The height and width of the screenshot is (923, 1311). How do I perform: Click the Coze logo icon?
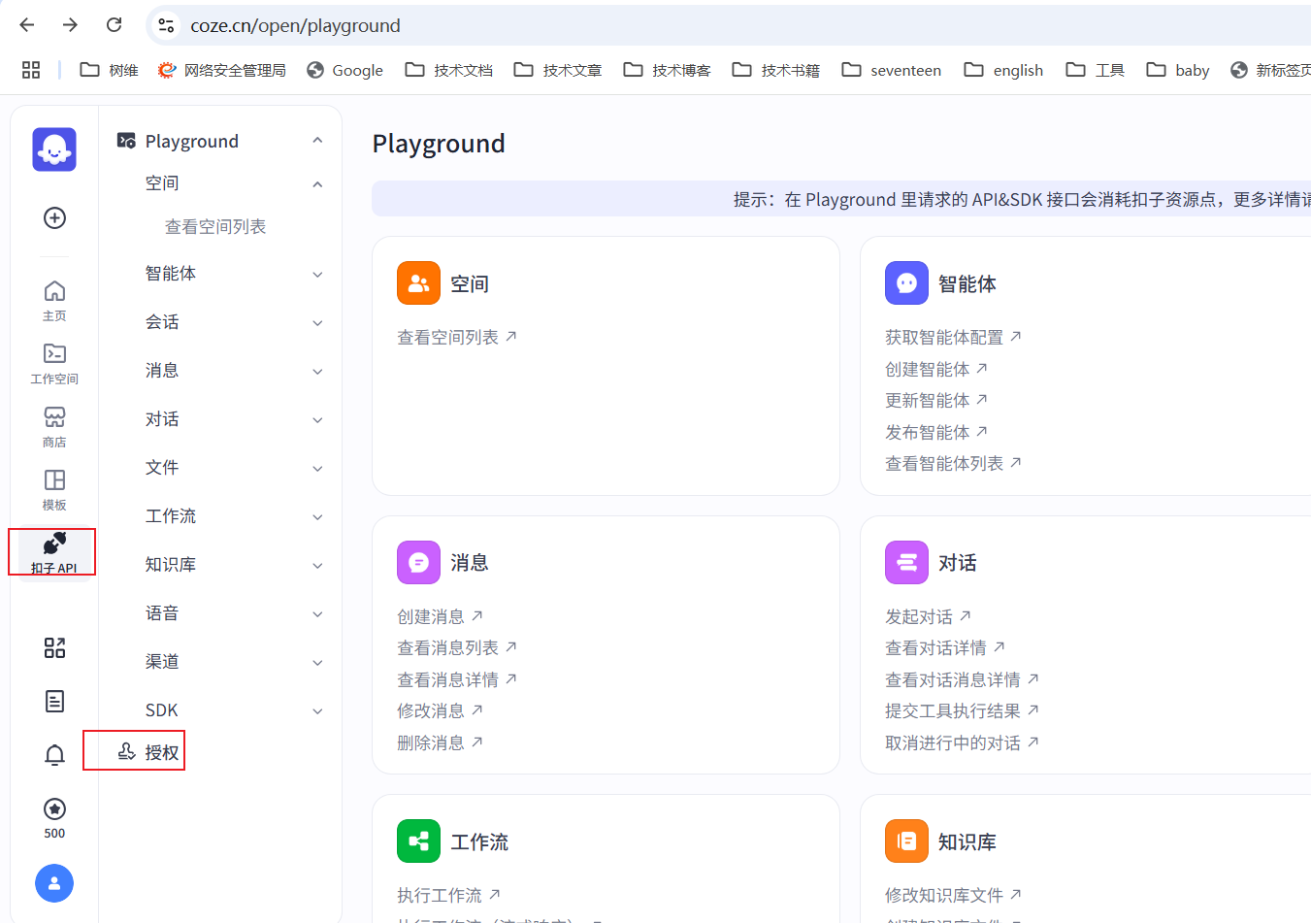tap(54, 149)
